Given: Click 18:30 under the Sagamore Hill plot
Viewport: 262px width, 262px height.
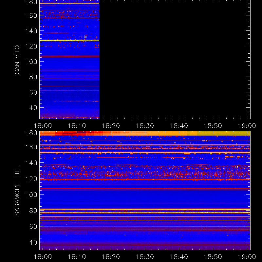Looking at the screenshot, I should tap(145, 257).
